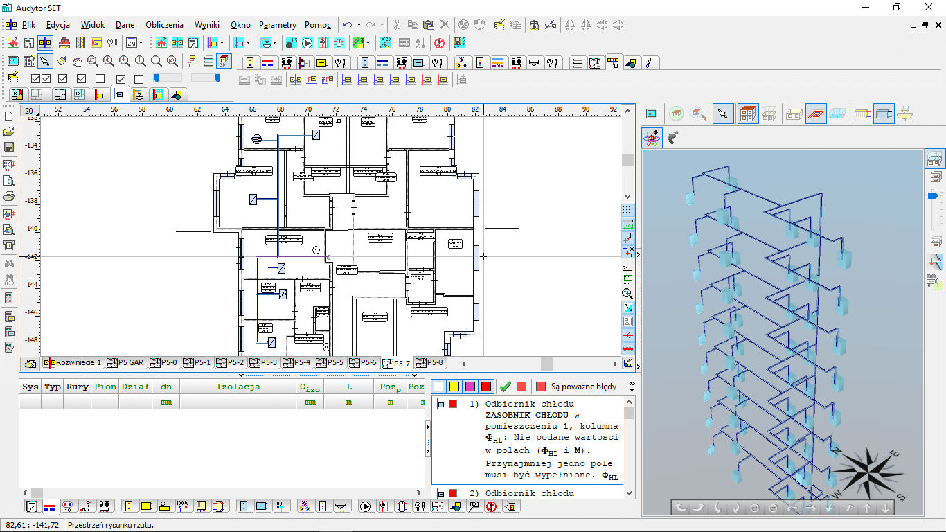Switch to the Rozwinięcie 1 sheet tab
This screenshot has height=532, width=946.
[x=73, y=362]
